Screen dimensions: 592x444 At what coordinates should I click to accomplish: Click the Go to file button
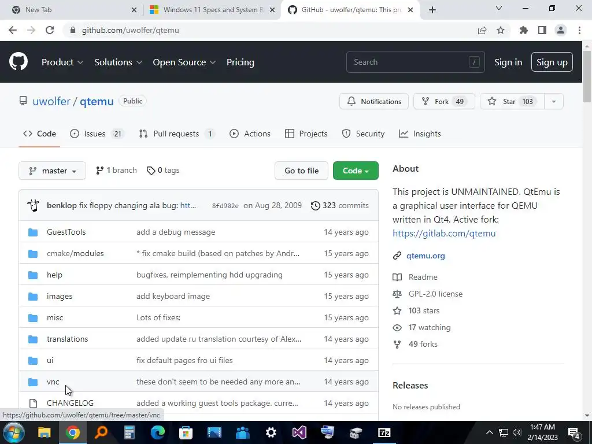[301, 171]
